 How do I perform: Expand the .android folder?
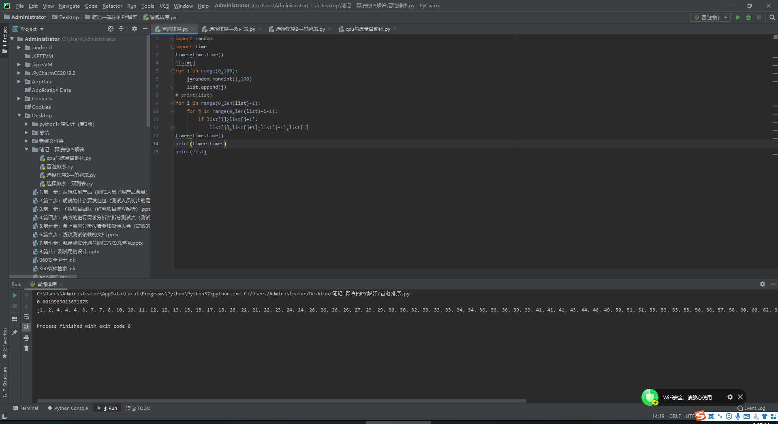point(19,47)
